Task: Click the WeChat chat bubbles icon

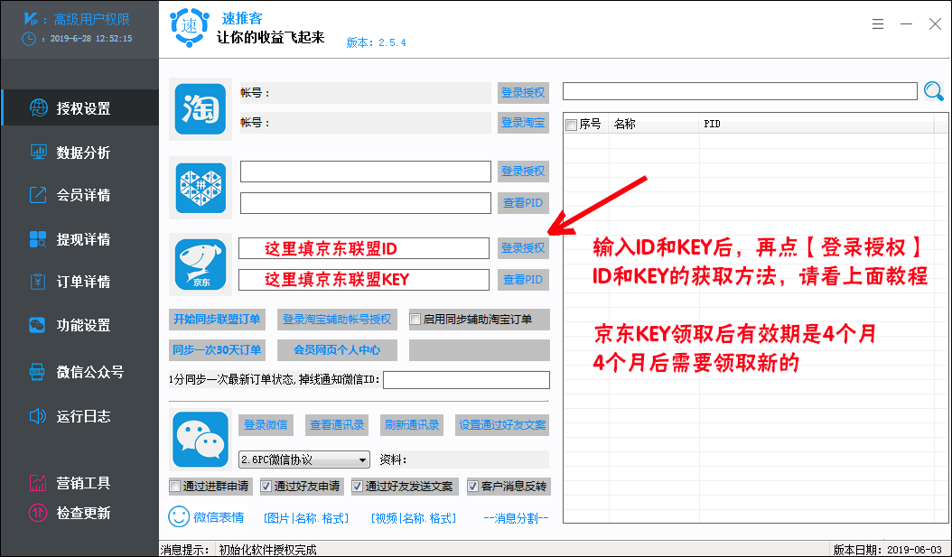Action: tap(201, 440)
